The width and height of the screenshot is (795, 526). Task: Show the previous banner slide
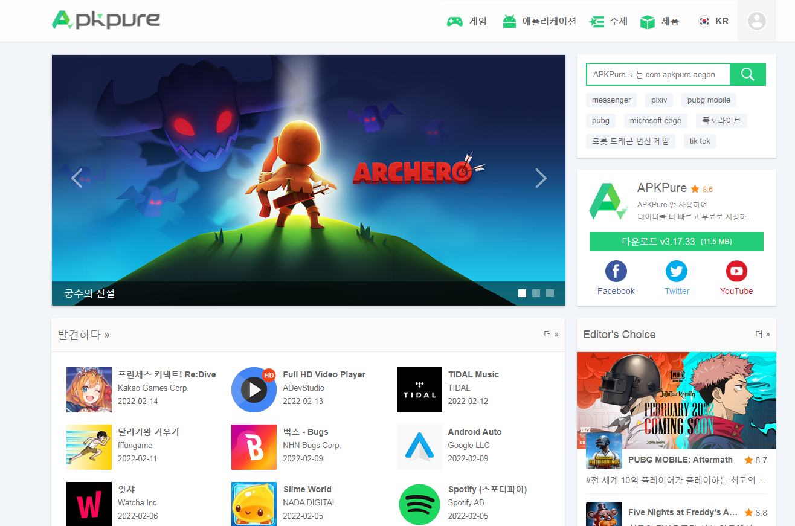(x=77, y=178)
